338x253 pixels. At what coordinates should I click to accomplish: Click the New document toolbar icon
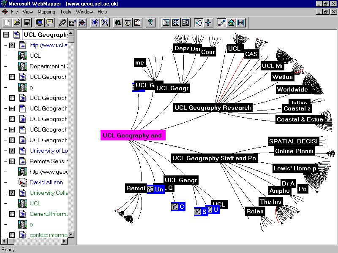pyautogui.click(x=7, y=23)
